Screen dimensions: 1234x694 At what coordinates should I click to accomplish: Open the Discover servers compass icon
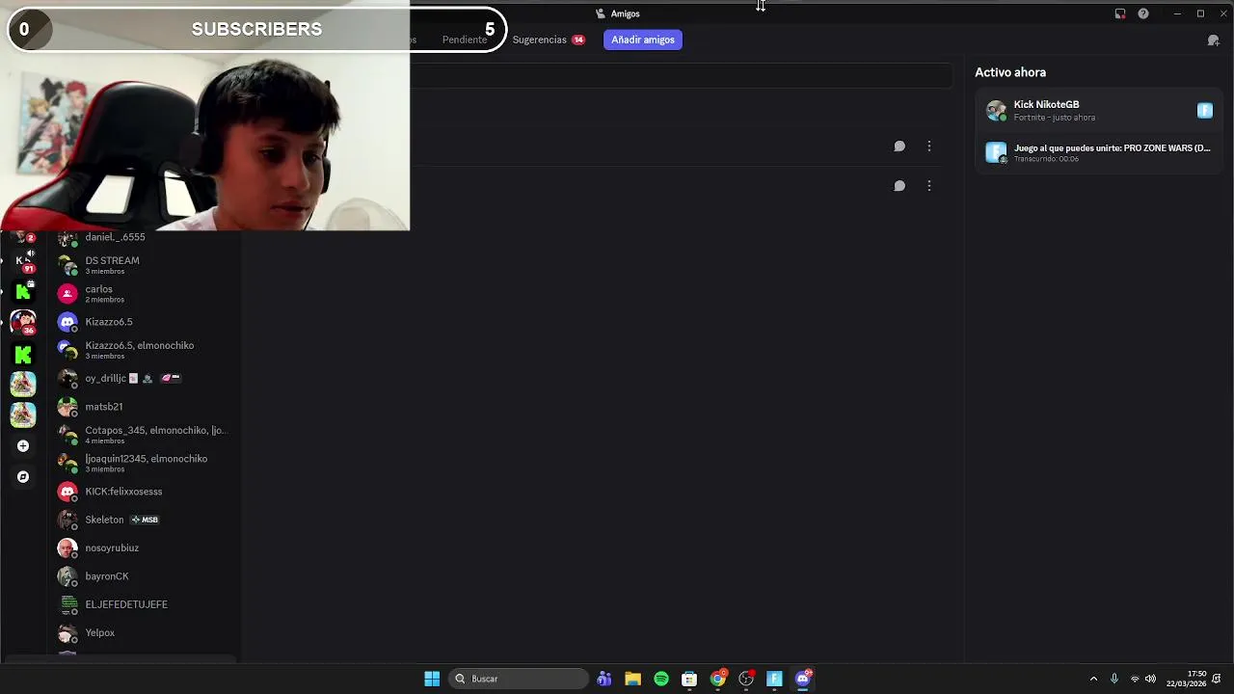[x=23, y=477]
